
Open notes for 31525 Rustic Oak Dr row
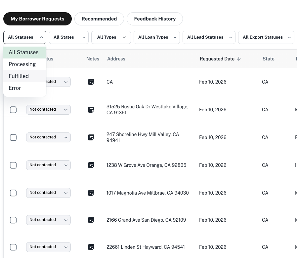(92, 110)
